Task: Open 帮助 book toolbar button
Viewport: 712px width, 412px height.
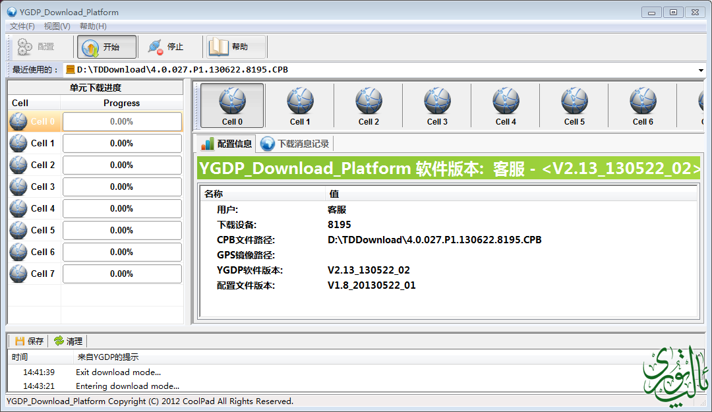Action: (x=235, y=47)
